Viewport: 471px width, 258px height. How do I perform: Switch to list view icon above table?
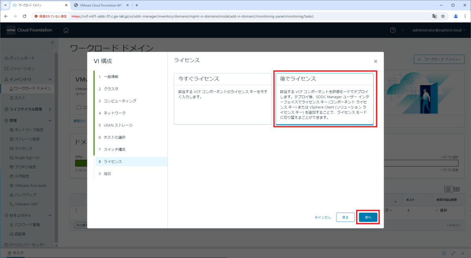click(x=449, y=189)
